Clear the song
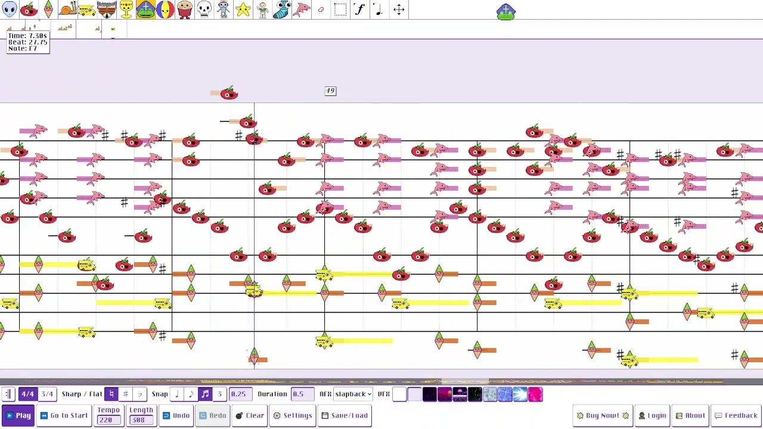763x429 pixels. pyautogui.click(x=250, y=415)
